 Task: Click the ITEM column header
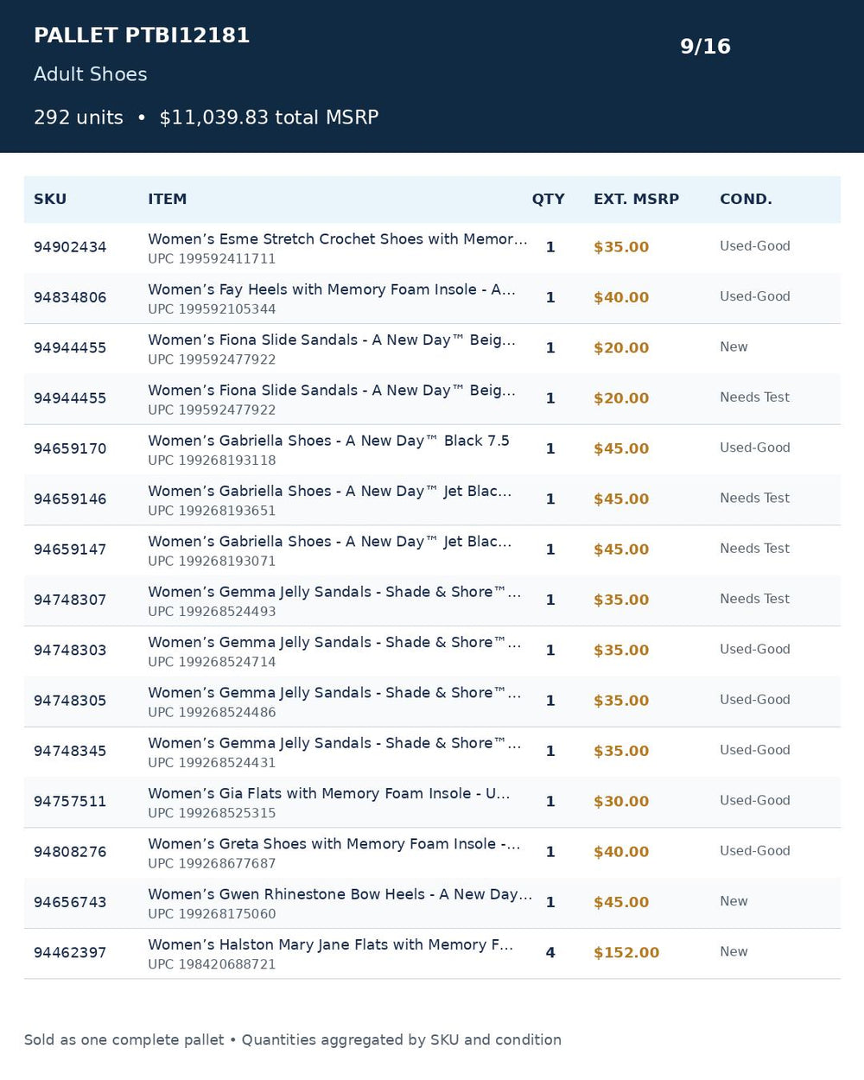tap(167, 200)
